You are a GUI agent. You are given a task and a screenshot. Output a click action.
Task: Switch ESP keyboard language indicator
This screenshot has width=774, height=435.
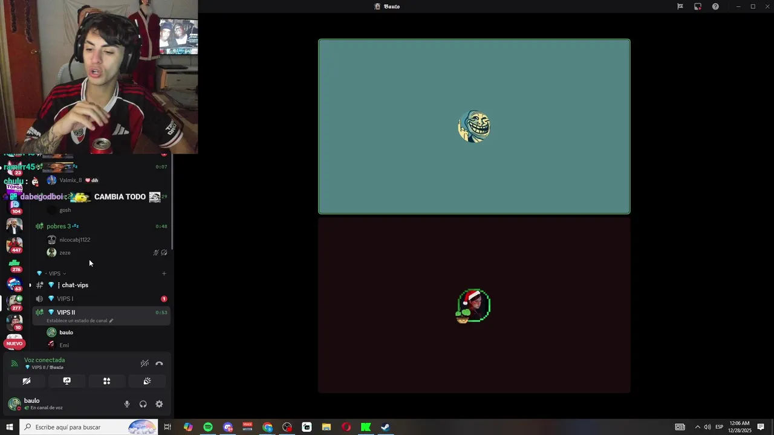pos(720,427)
